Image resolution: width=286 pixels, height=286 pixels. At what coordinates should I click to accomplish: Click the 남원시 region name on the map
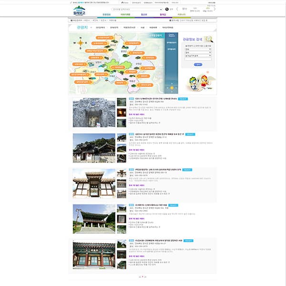pyautogui.click(x=98, y=62)
